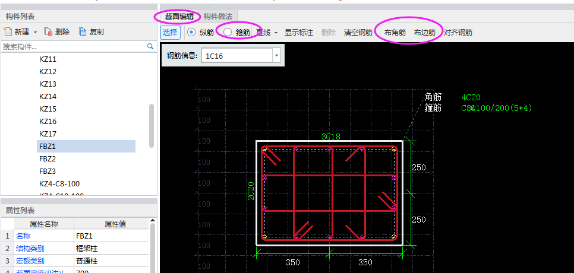The image size is (574, 273).
Task: Switch to the 构件做法 tab
Action: (218, 16)
